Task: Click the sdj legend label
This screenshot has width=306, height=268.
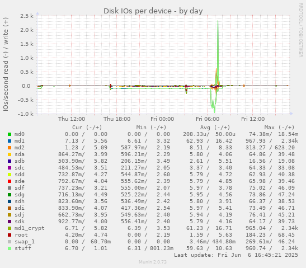Action: click(20, 215)
